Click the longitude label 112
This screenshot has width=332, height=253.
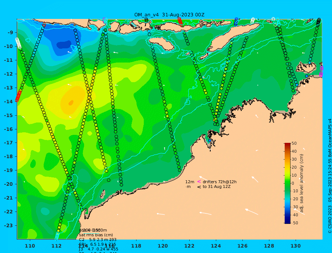pos(56,246)
